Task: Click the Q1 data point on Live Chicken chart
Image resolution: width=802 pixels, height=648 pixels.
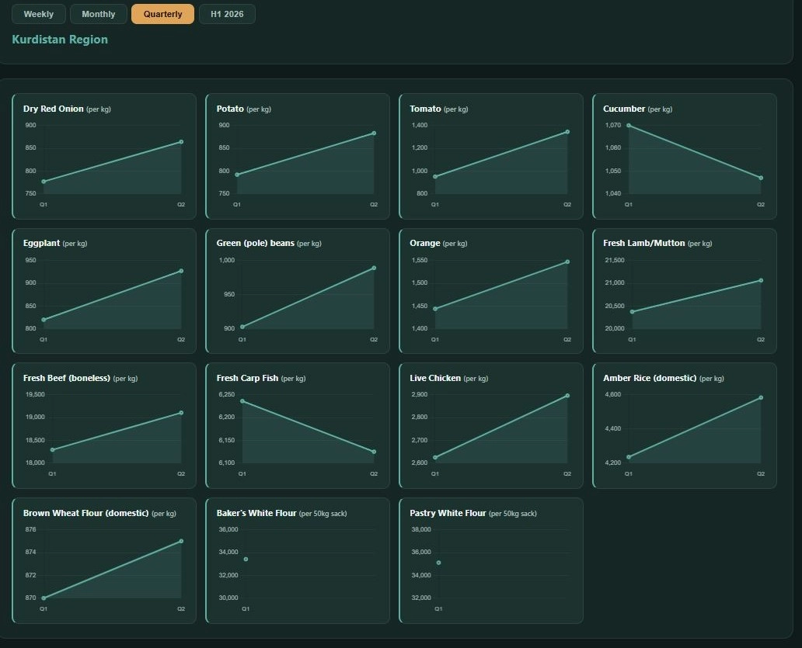Action: click(x=434, y=458)
